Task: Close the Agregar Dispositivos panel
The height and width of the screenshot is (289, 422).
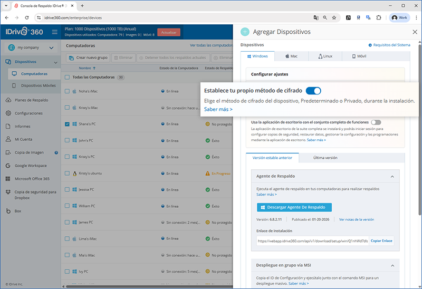Action: pyautogui.click(x=414, y=32)
